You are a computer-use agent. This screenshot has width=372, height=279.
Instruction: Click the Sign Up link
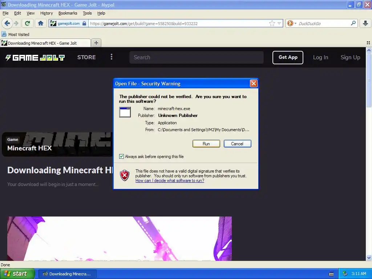(x=350, y=57)
